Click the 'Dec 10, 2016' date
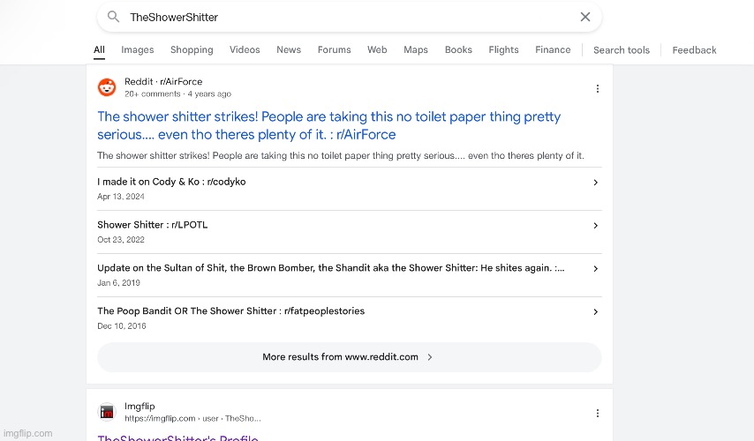Screen dimensions: 754x441 click(122, 326)
